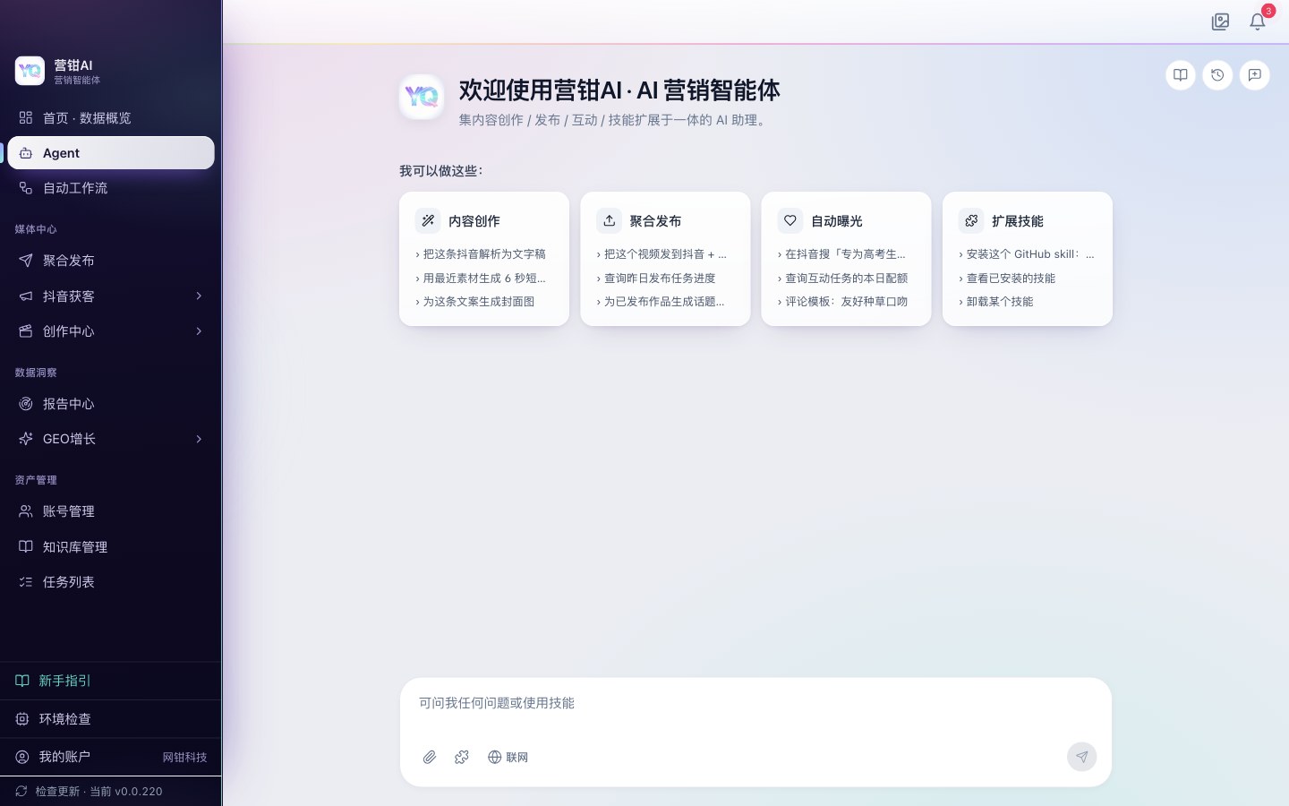The width and height of the screenshot is (1289, 806).
Task: Open 环境检查 in sidebar
Action: tap(111, 719)
